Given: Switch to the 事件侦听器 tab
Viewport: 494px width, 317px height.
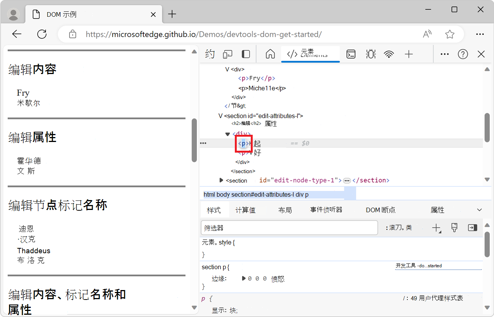Looking at the screenshot, I should pos(326,210).
